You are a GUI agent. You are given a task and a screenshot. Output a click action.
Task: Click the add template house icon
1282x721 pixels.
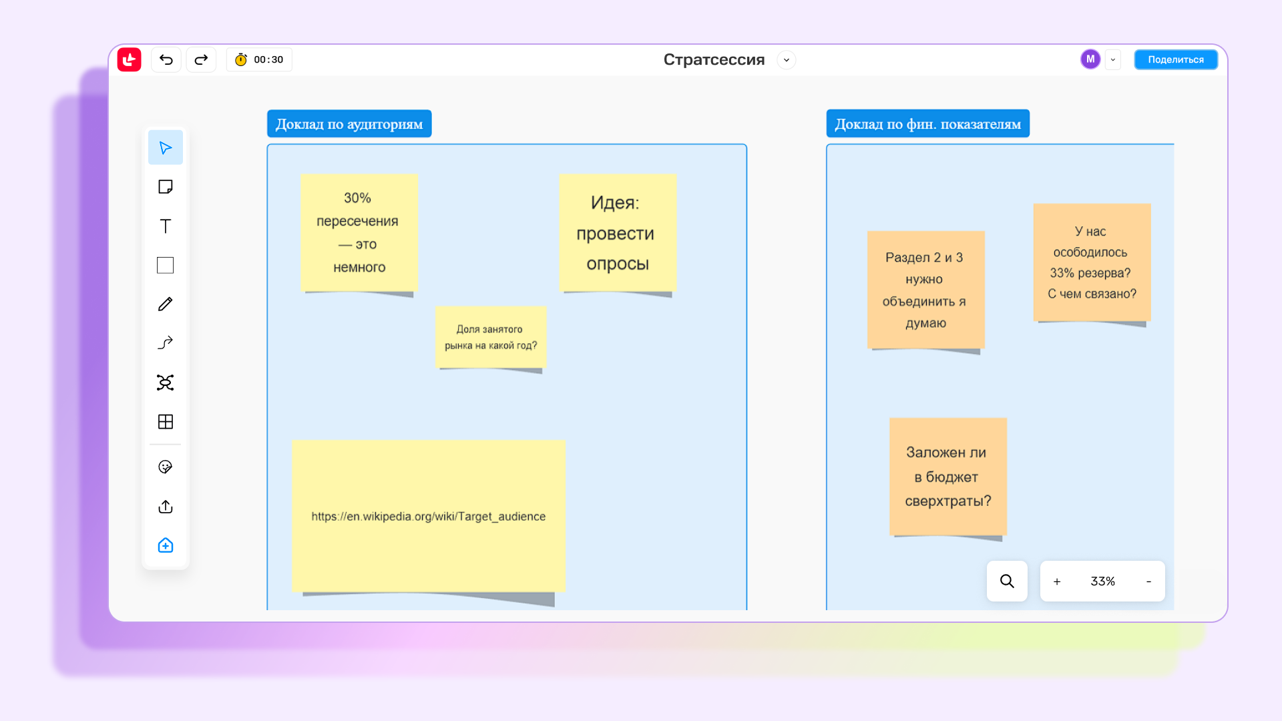coord(165,545)
